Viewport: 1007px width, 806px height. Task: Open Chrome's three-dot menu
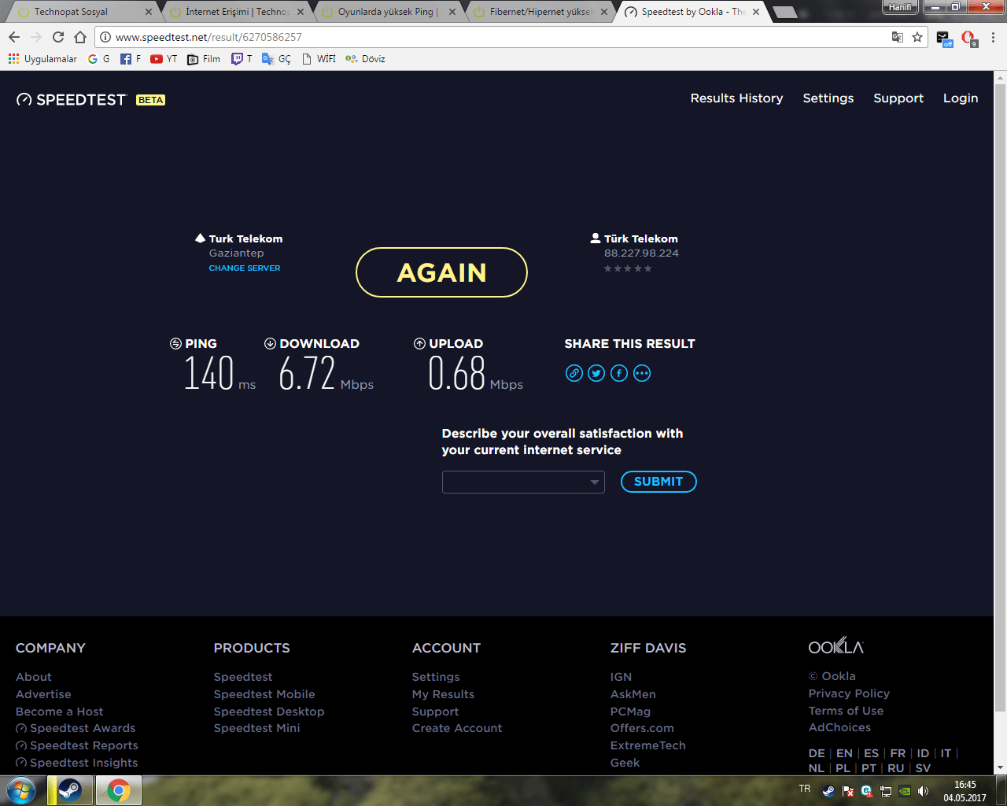(993, 37)
